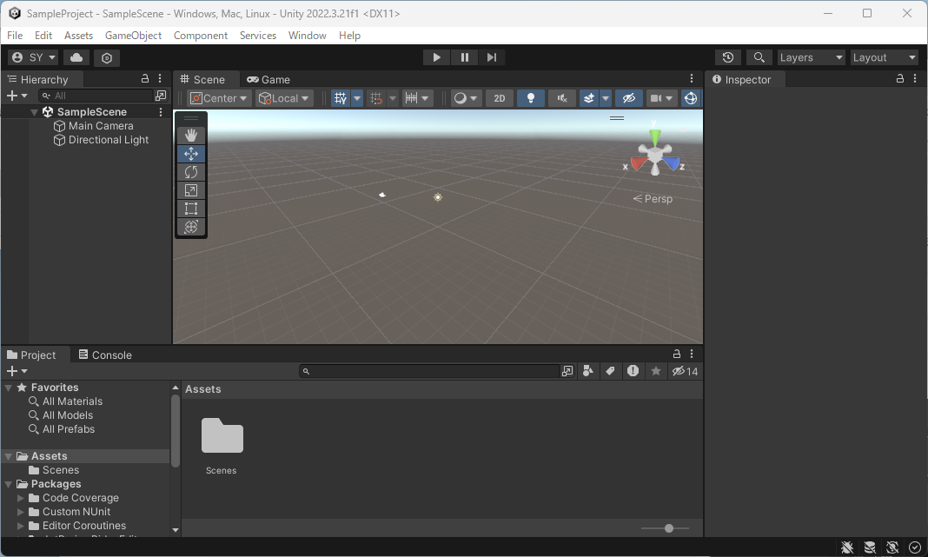Switch to the Console tab
Image resolution: width=928 pixels, height=557 pixels.
click(105, 355)
